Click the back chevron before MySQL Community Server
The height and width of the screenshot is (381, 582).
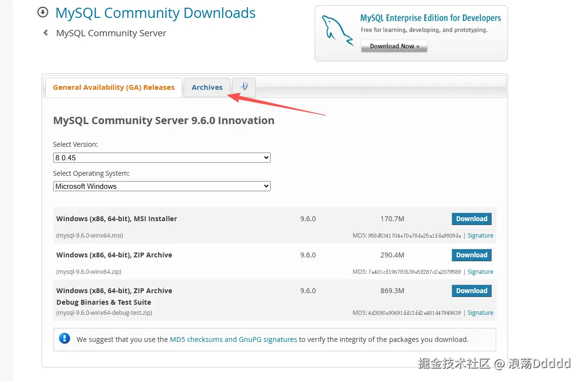tap(46, 33)
